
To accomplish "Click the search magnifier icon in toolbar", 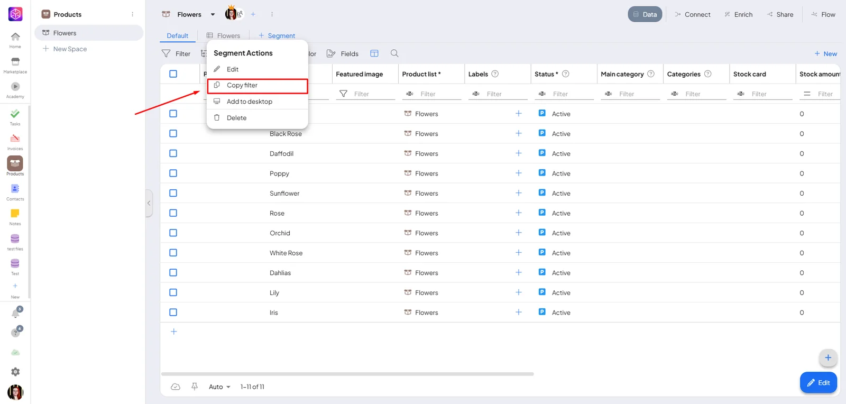I will pyautogui.click(x=394, y=53).
